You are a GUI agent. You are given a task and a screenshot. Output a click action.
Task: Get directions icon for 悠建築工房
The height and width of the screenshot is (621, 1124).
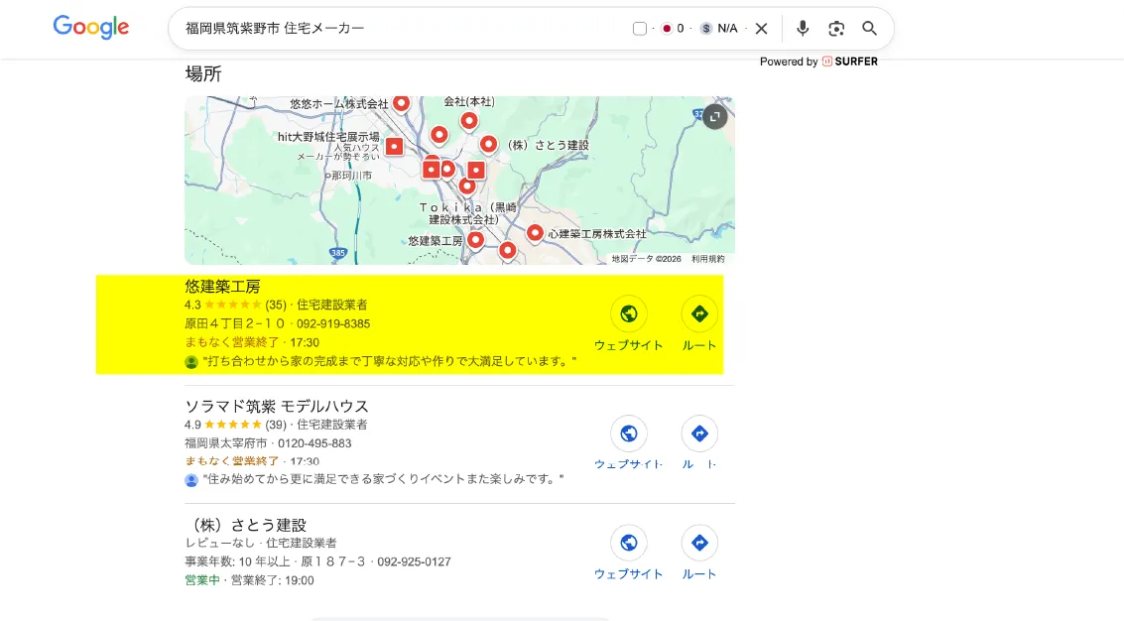coord(699,313)
